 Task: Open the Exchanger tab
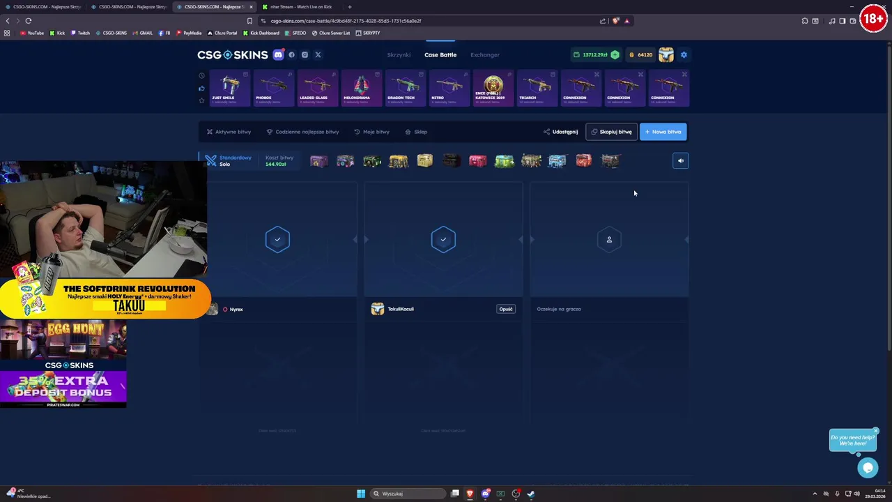coord(485,54)
